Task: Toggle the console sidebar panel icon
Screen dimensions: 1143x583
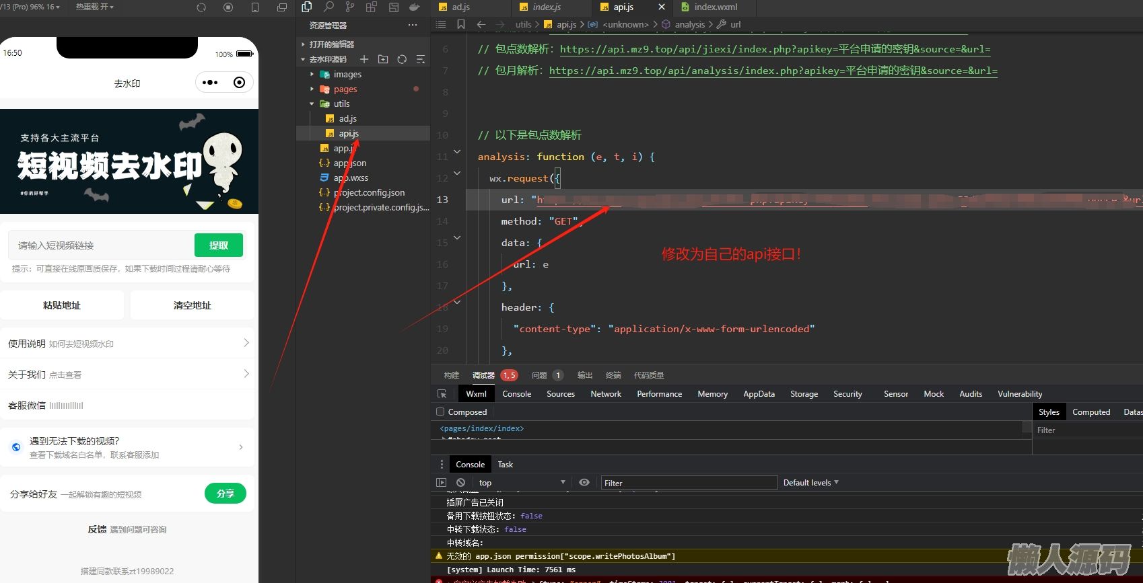Action: pyautogui.click(x=442, y=483)
